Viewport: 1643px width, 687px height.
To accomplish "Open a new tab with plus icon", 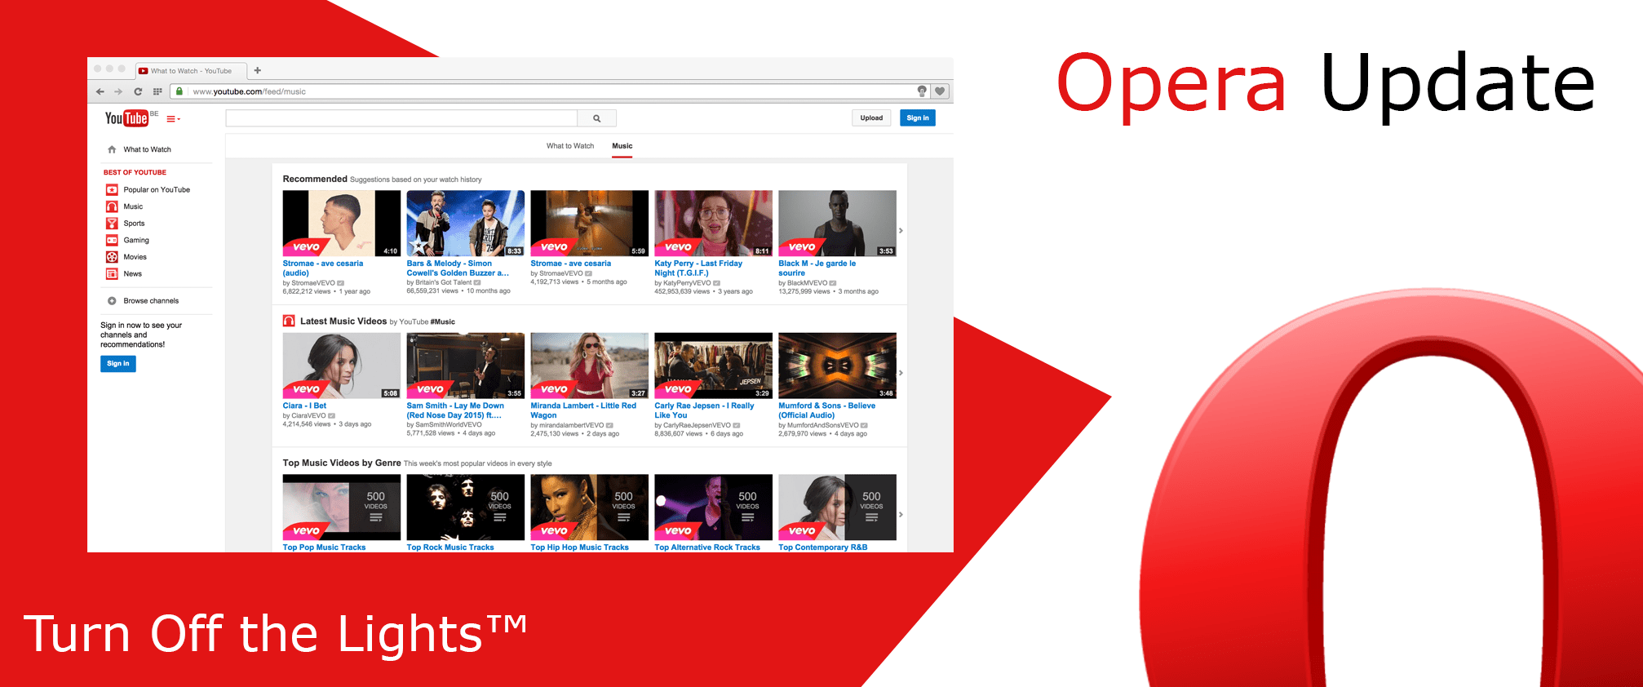I will pos(258,70).
